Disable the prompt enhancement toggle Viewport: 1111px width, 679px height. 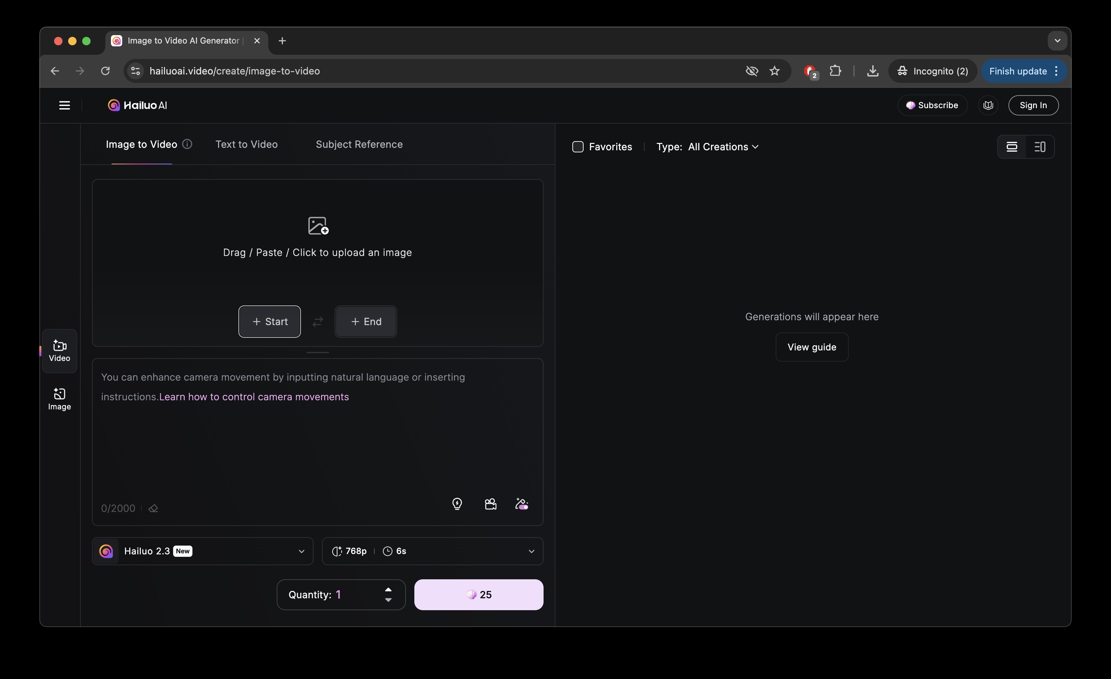pyautogui.click(x=522, y=504)
